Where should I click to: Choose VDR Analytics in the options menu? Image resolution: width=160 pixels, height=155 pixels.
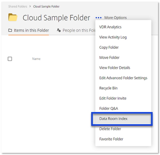tap(110, 27)
